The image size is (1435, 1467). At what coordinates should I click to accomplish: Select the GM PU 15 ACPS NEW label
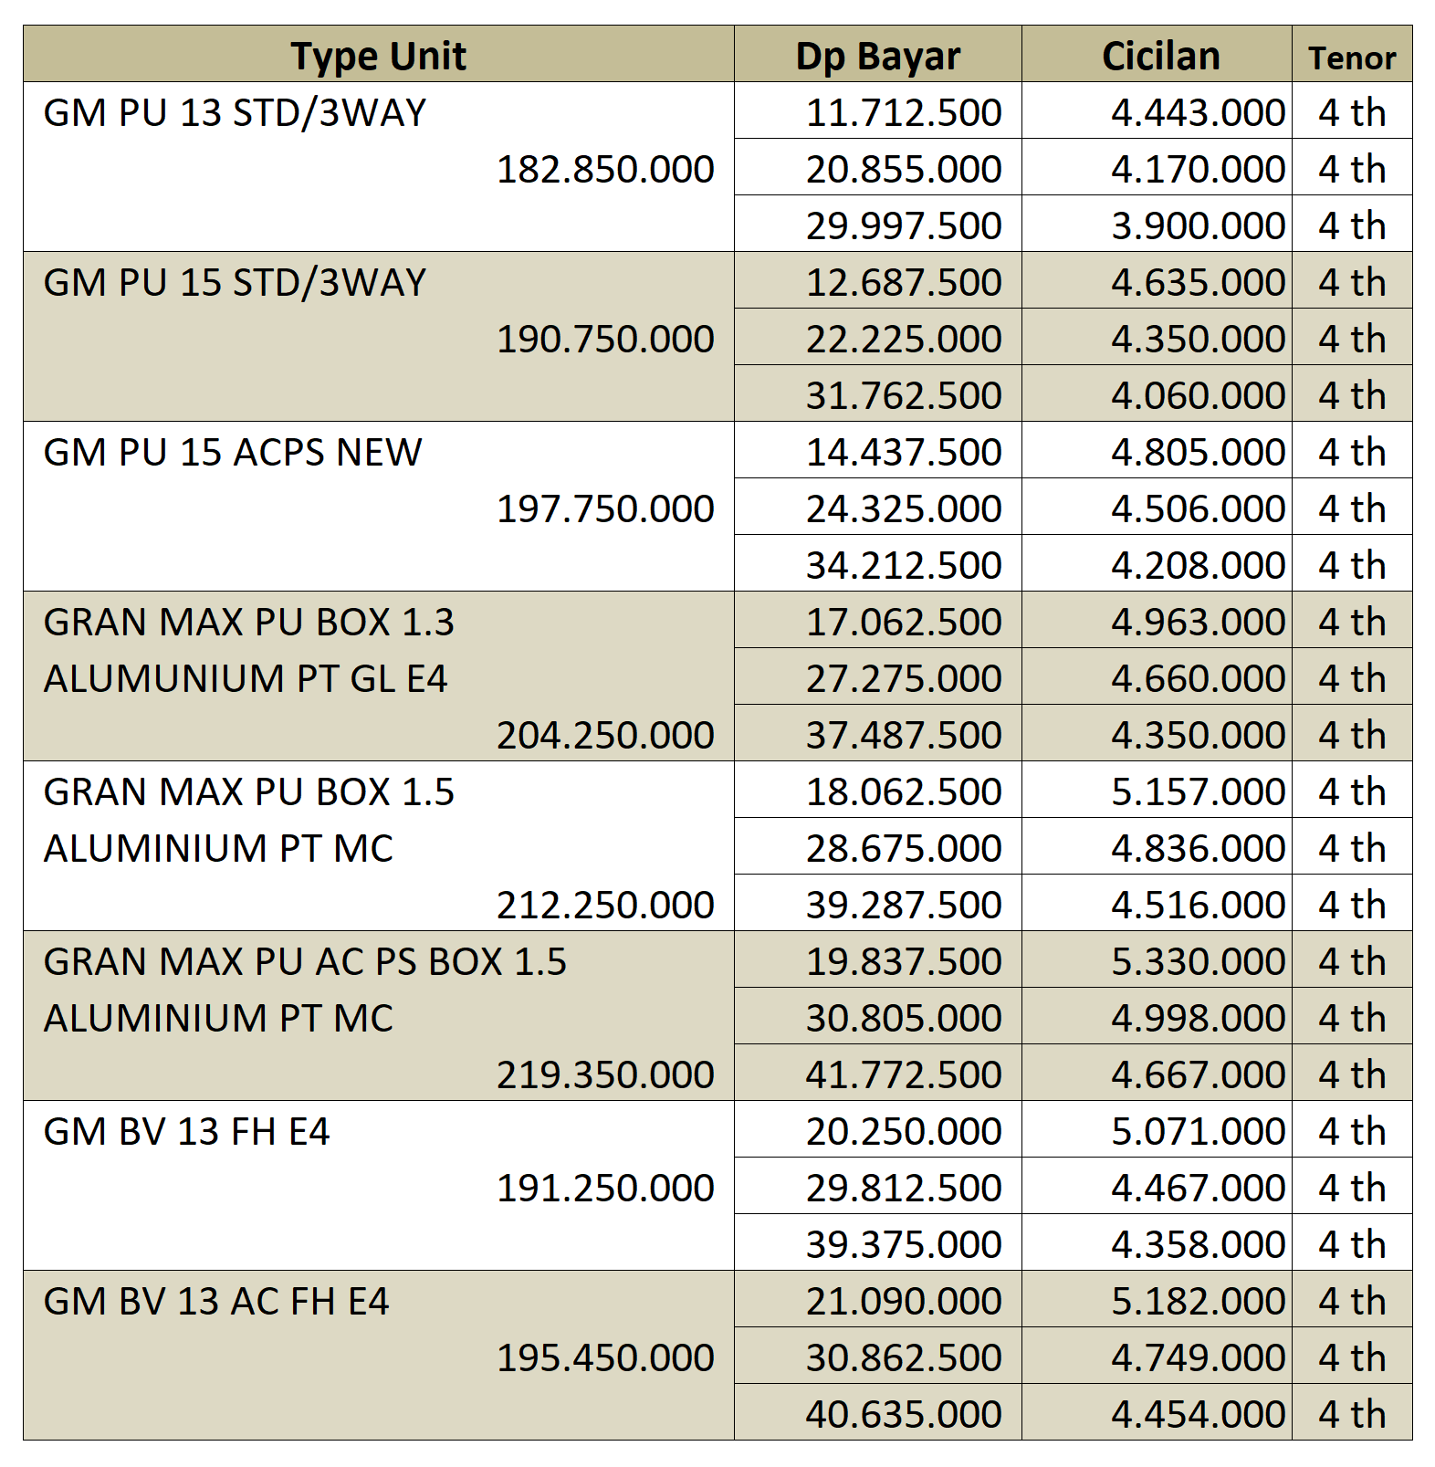pos(233,453)
